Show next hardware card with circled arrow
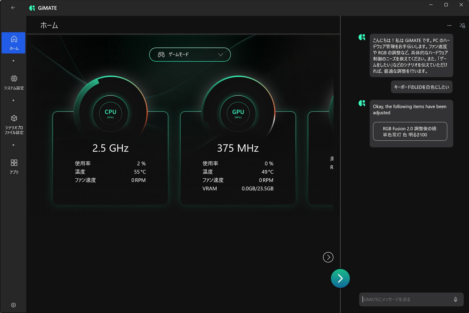This screenshot has height=313, width=469. (328, 257)
